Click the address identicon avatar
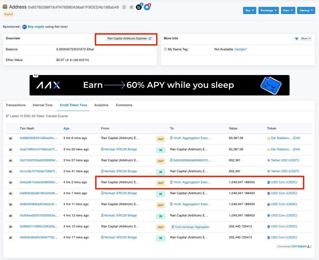The image size is (319, 260). tap(5, 7)
